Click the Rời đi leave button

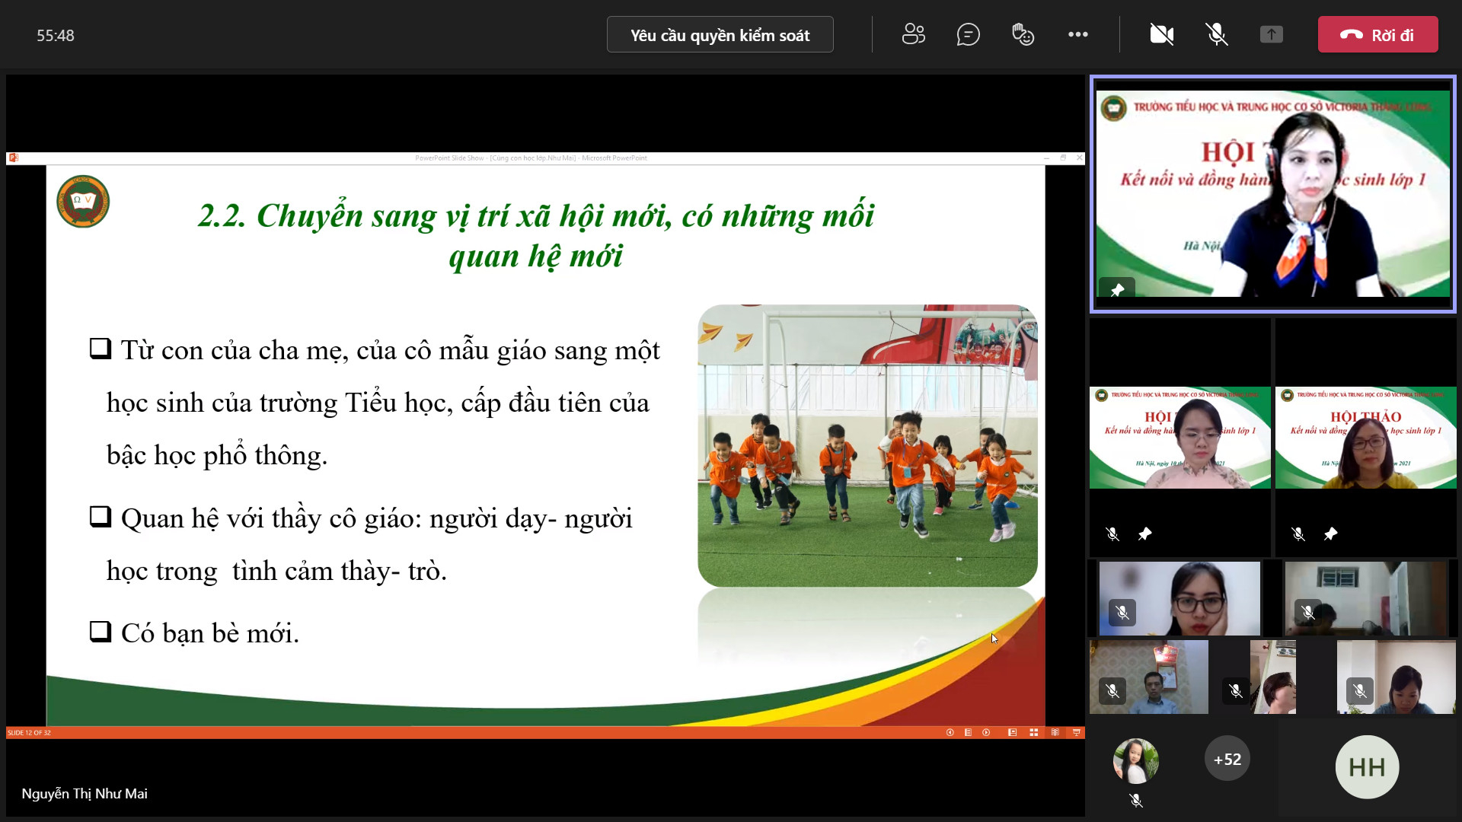(x=1377, y=35)
